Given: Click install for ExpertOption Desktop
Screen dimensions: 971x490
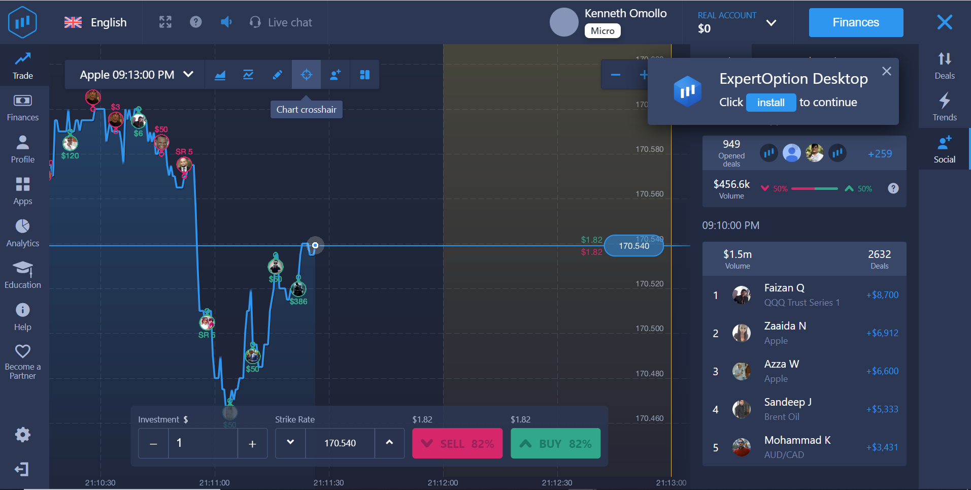Looking at the screenshot, I should click(x=770, y=102).
